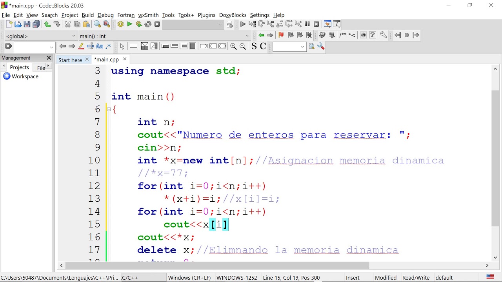Open the Help menu
The image size is (502, 282).
pos(278,15)
